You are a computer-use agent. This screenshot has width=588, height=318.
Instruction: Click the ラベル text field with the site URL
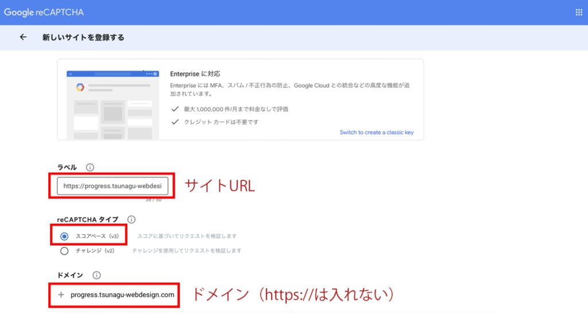[x=113, y=186]
